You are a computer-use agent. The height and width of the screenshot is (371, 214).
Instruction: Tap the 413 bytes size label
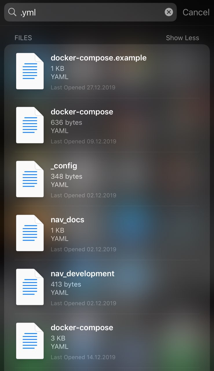click(66, 284)
